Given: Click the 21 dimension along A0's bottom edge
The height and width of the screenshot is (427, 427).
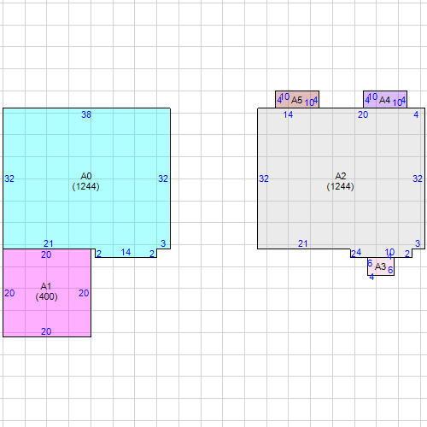Looking at the screenshot, I should (x=48, y=243).
